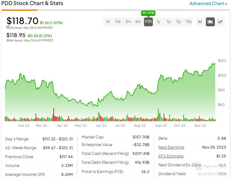The height and width of the screenshot is (179, 231).
Task: Click the Nov '23 axis label
Action: pos(200,125)
